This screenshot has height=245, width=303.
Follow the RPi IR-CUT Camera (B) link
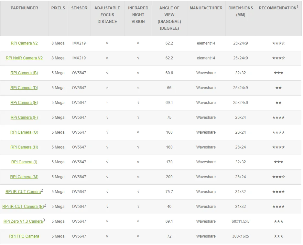click(23, 207)
